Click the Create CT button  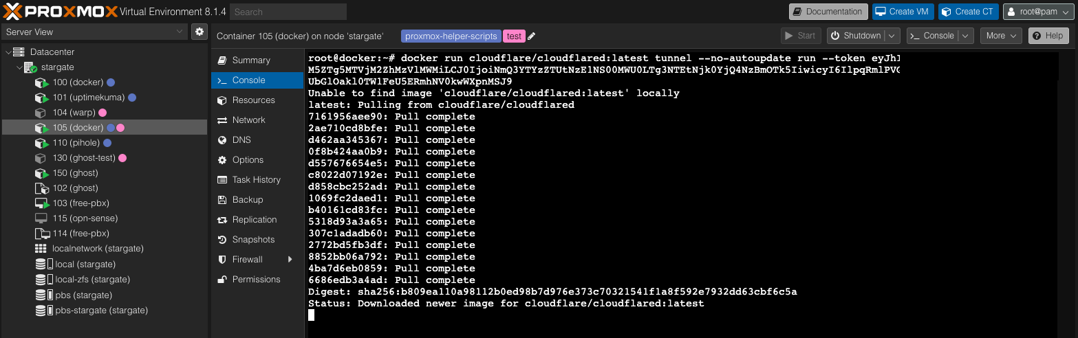tap(967, 12)
